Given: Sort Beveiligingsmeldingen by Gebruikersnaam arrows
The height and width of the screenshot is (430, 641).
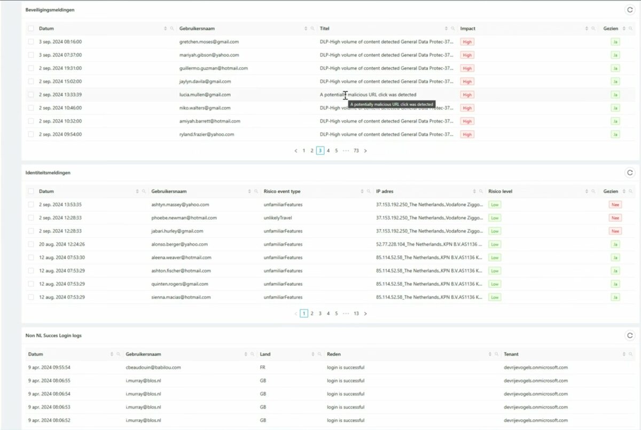Looking at the screenshot, I should (x=306, y=28).
